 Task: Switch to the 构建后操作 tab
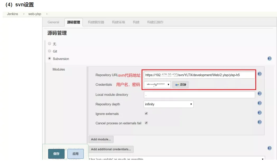pos(155,22)
